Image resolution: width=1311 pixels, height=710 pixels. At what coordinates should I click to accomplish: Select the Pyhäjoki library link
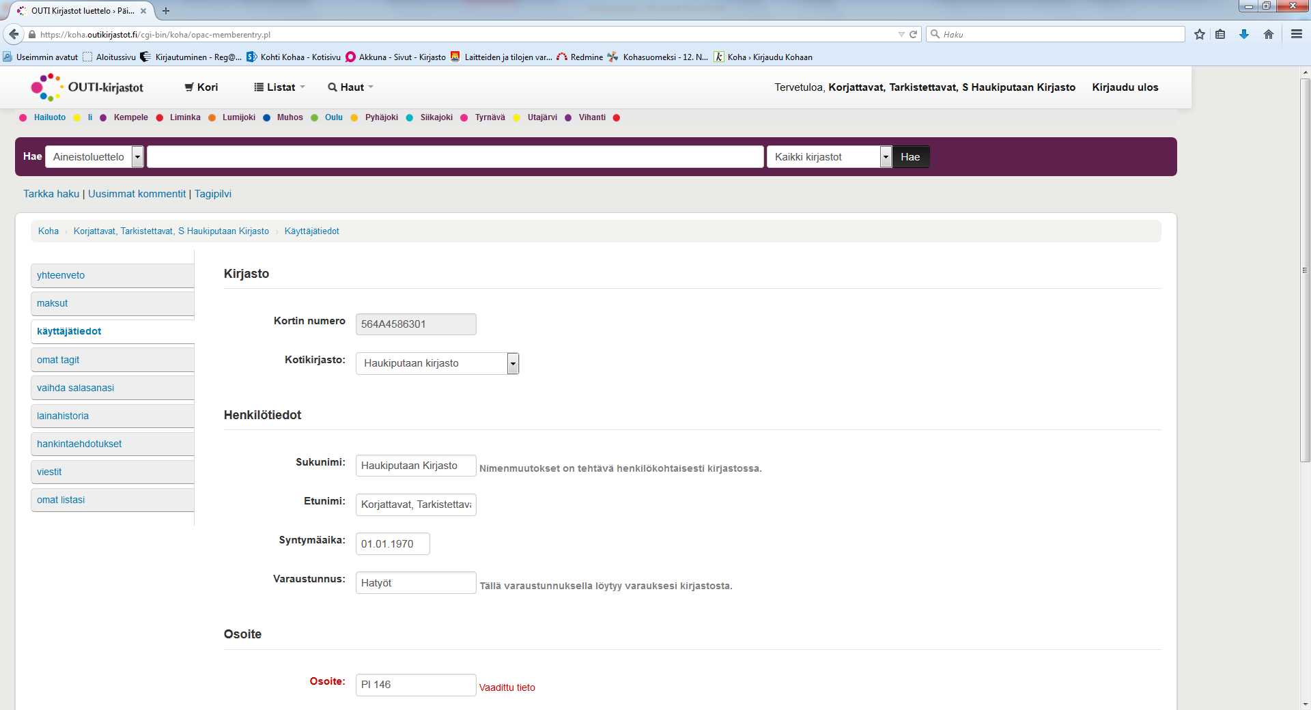(x=381, y=117)
